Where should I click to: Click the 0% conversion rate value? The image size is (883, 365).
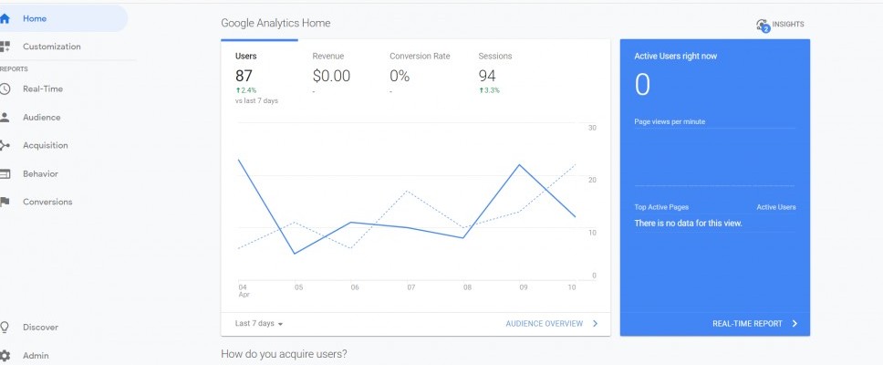[x=400, y=76]
